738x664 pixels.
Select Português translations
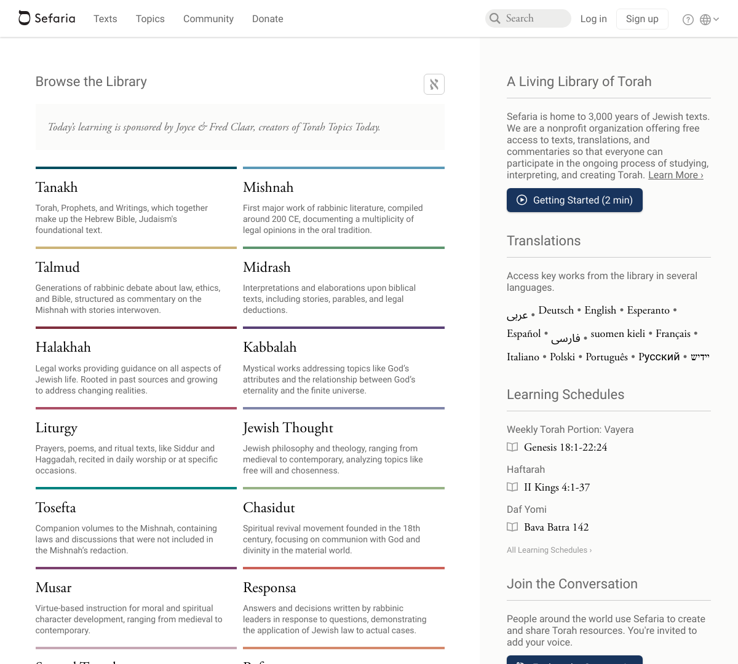coord(607,357)
